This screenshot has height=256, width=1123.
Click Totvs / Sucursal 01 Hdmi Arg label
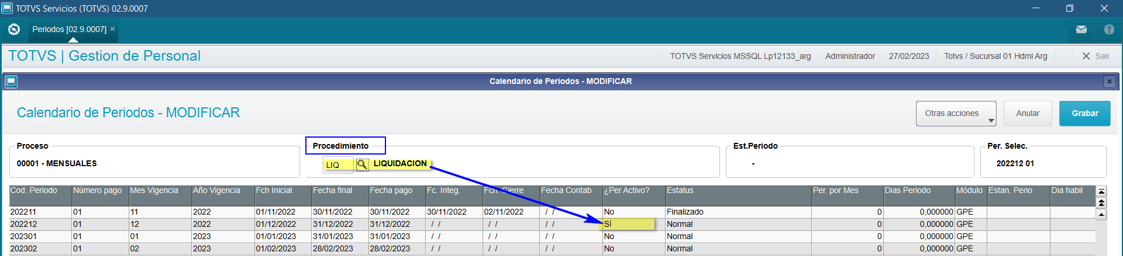(995, 56)
